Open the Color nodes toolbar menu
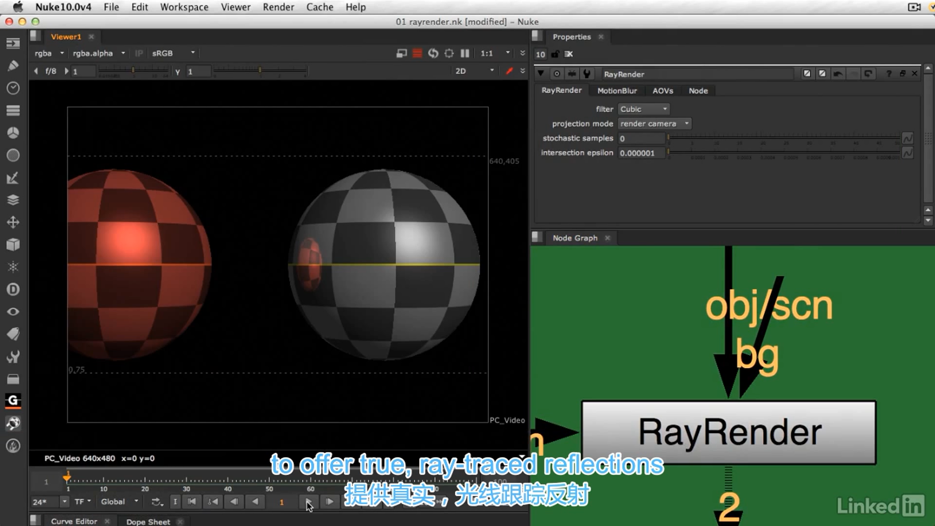Screen dimensions: 935x526 tap(13, 133)
